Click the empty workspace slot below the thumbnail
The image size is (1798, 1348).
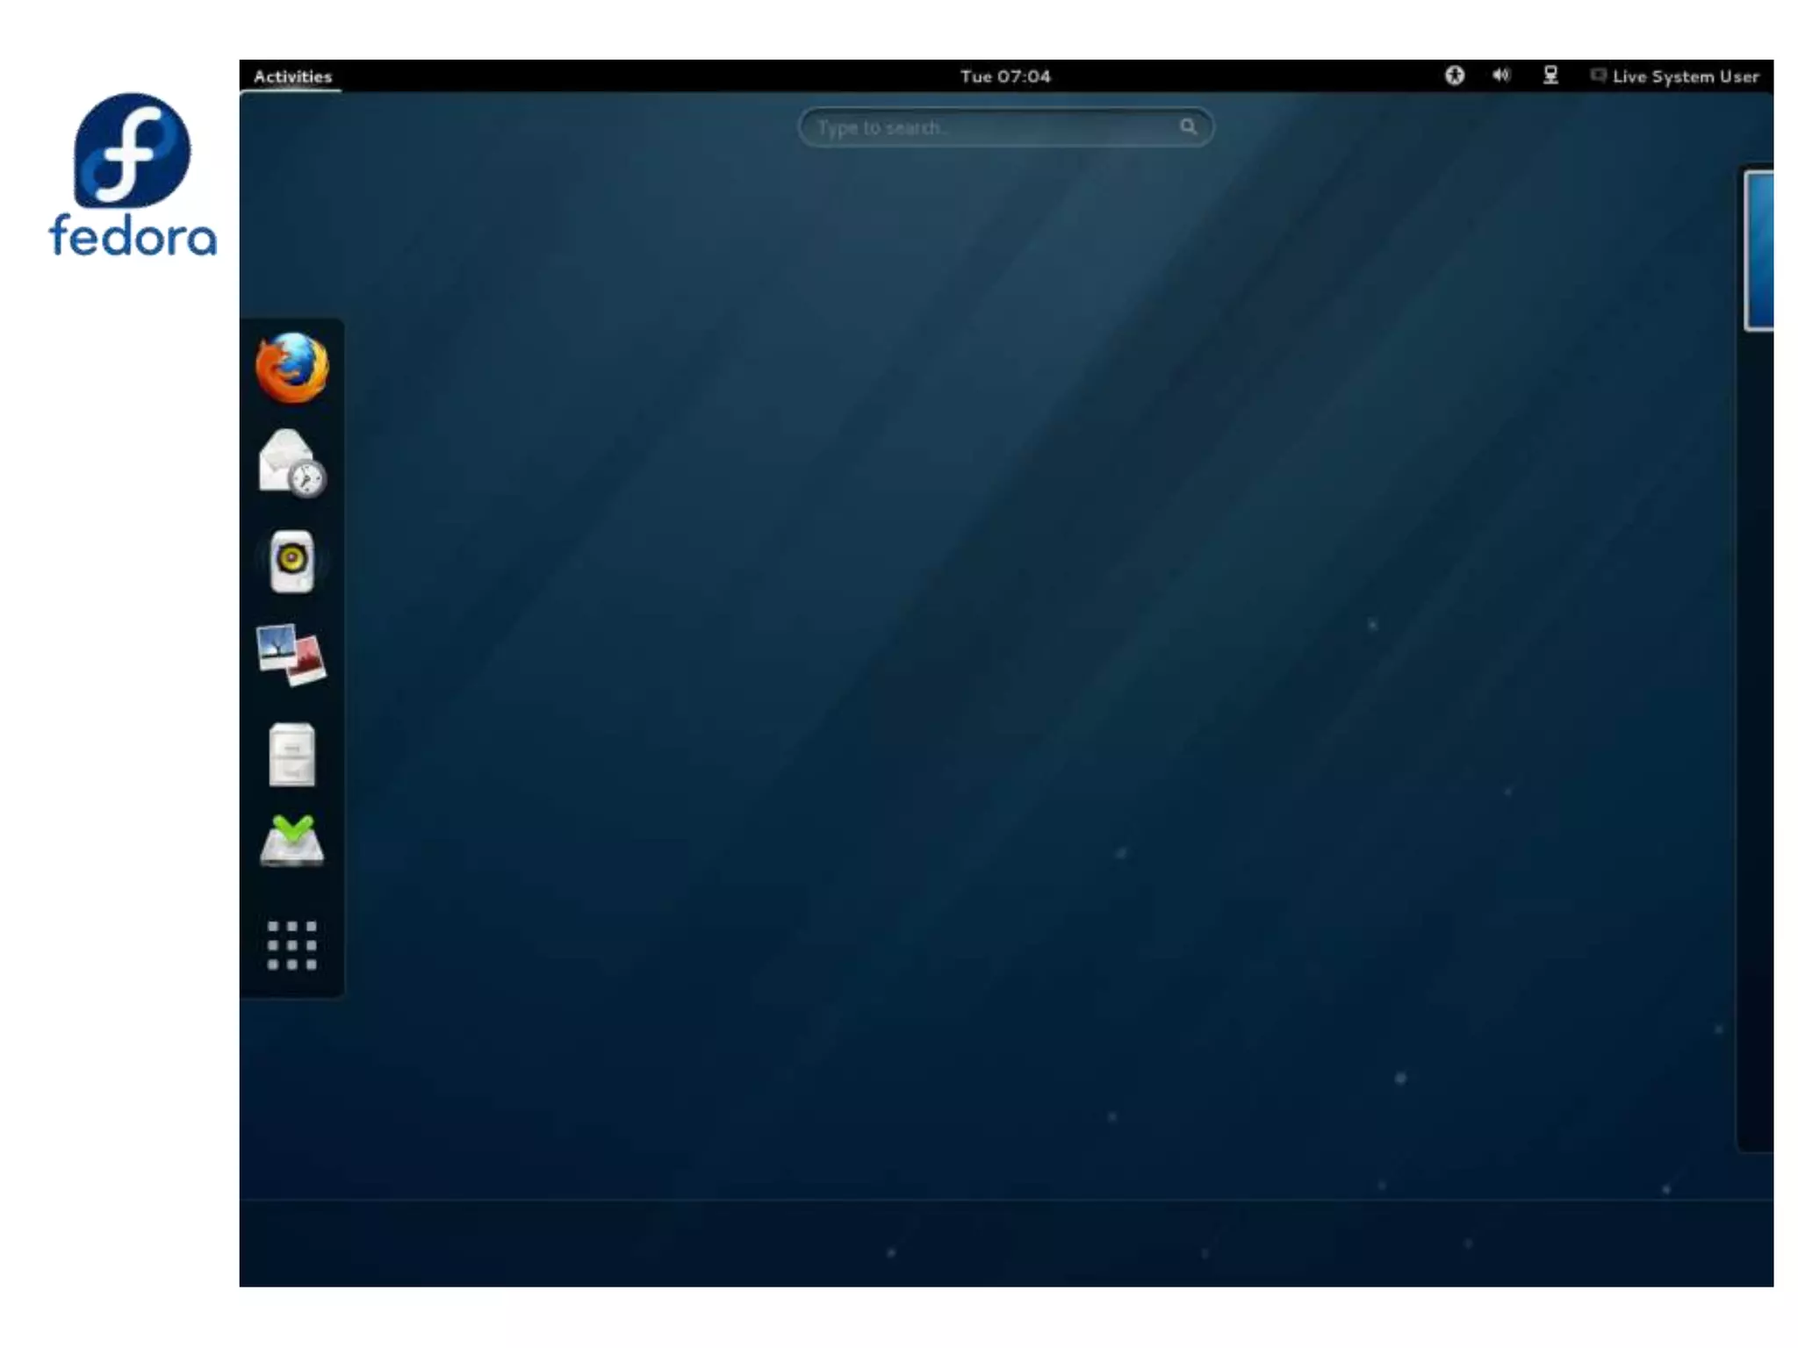1756,737
